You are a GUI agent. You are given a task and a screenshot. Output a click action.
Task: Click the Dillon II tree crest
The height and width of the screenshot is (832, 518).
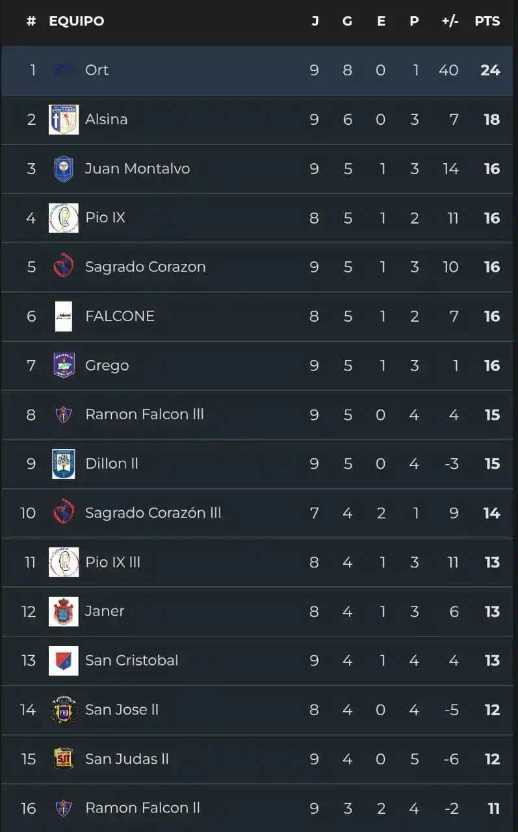click(x=64, y=464)
